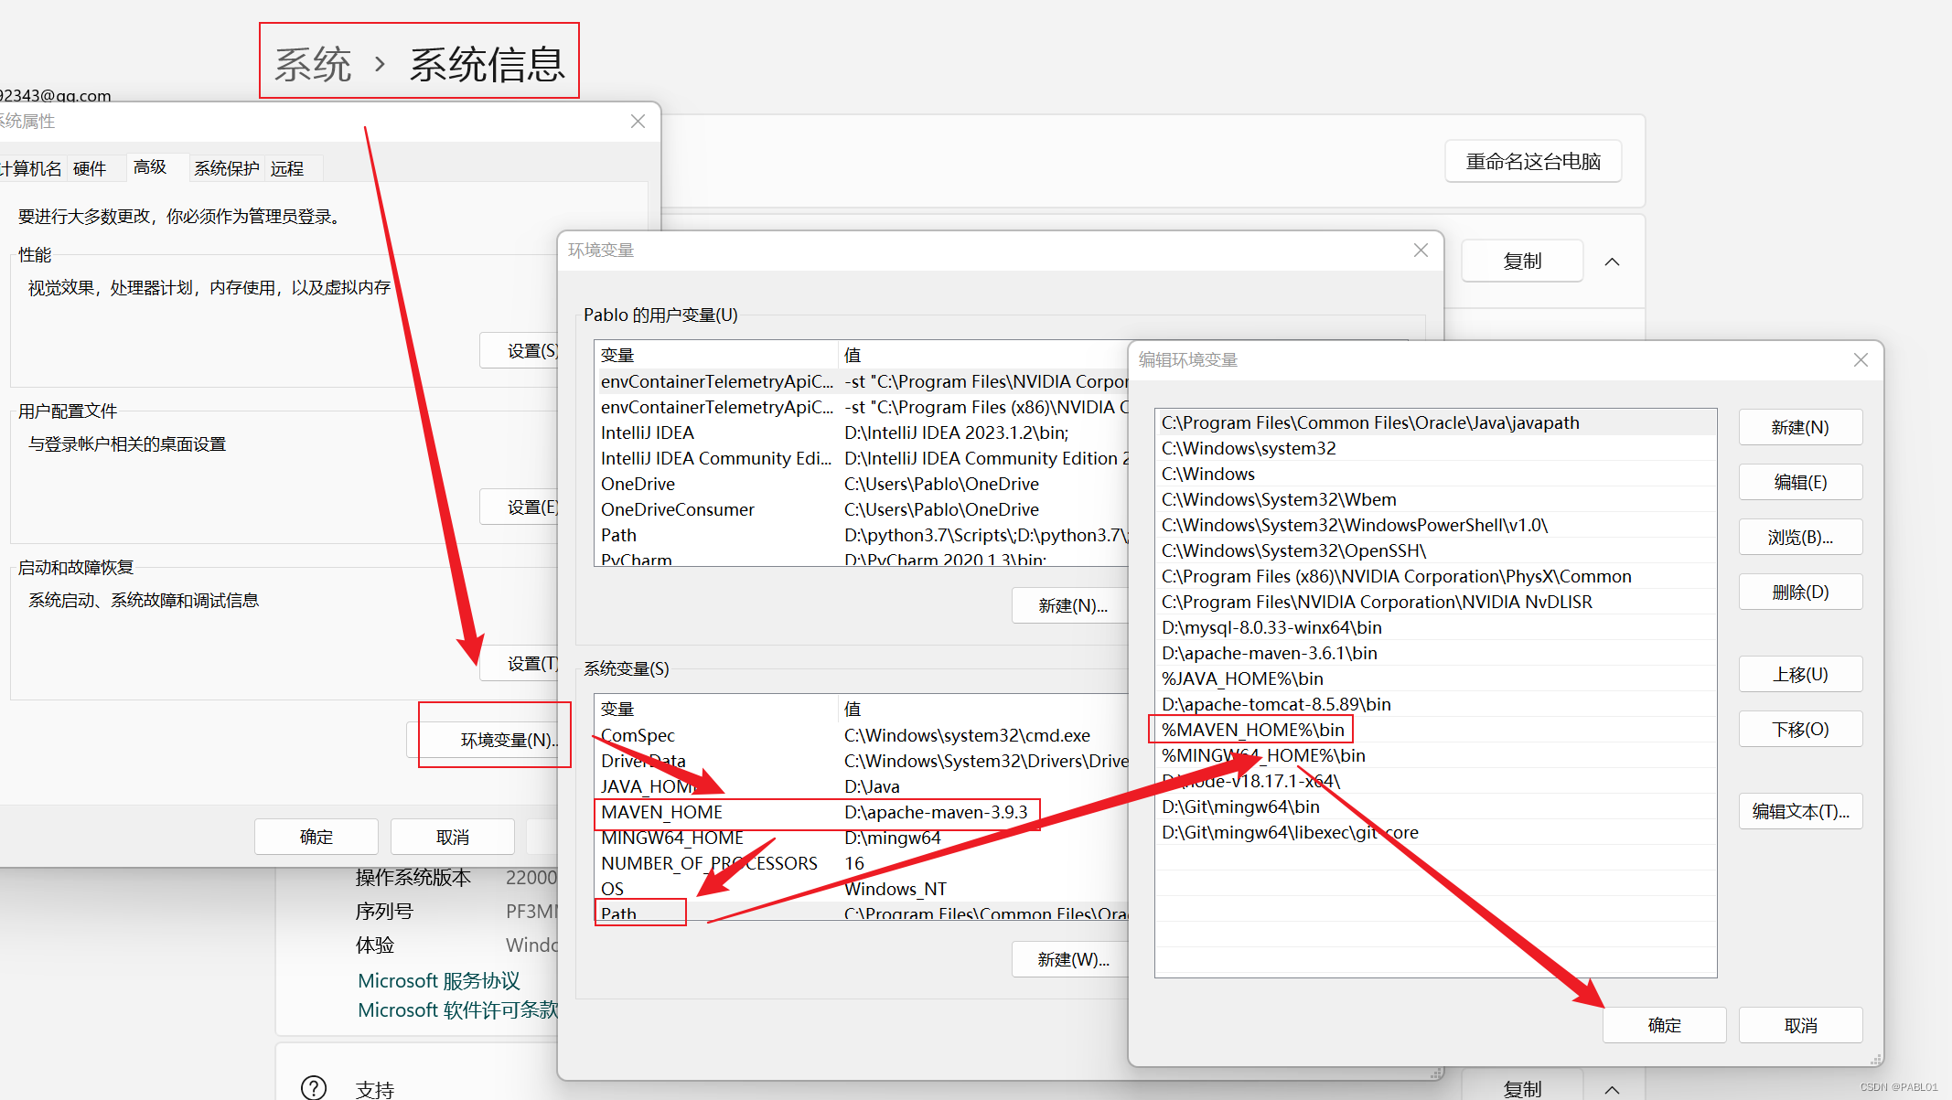The width and height of the screenshot is (1952, 1100).
Task: Select C:\Windows\System32\Wbem entry
Action: pyautogui.click(x=1435, y=499)
